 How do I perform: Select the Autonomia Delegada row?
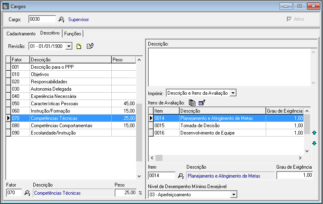71,89
